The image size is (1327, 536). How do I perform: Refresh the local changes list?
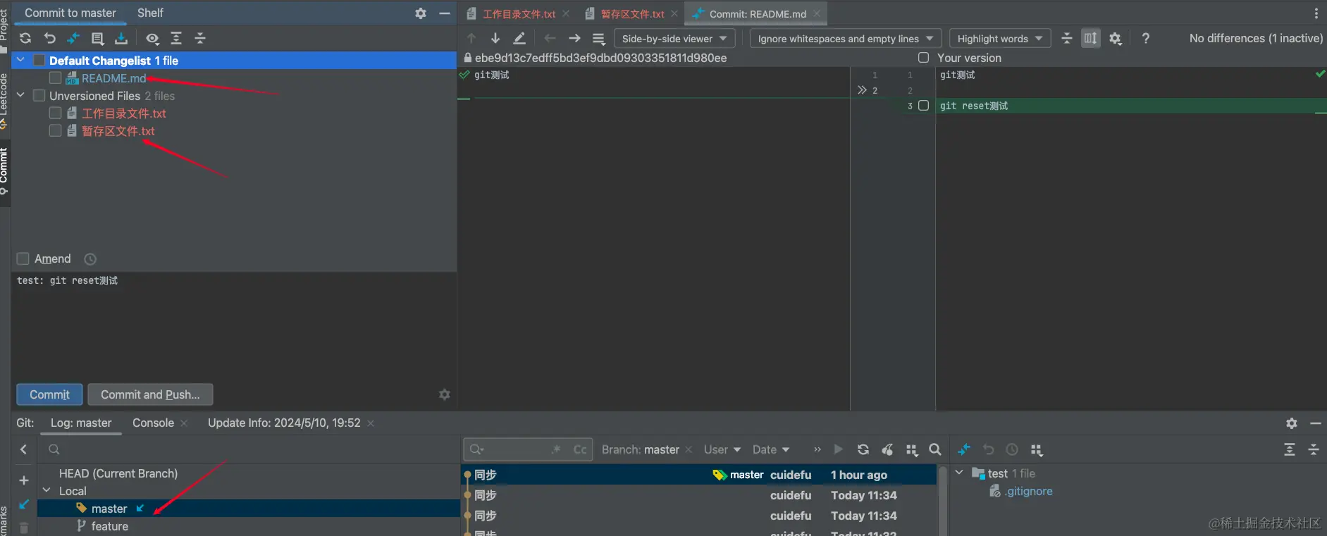click(25, 38)
